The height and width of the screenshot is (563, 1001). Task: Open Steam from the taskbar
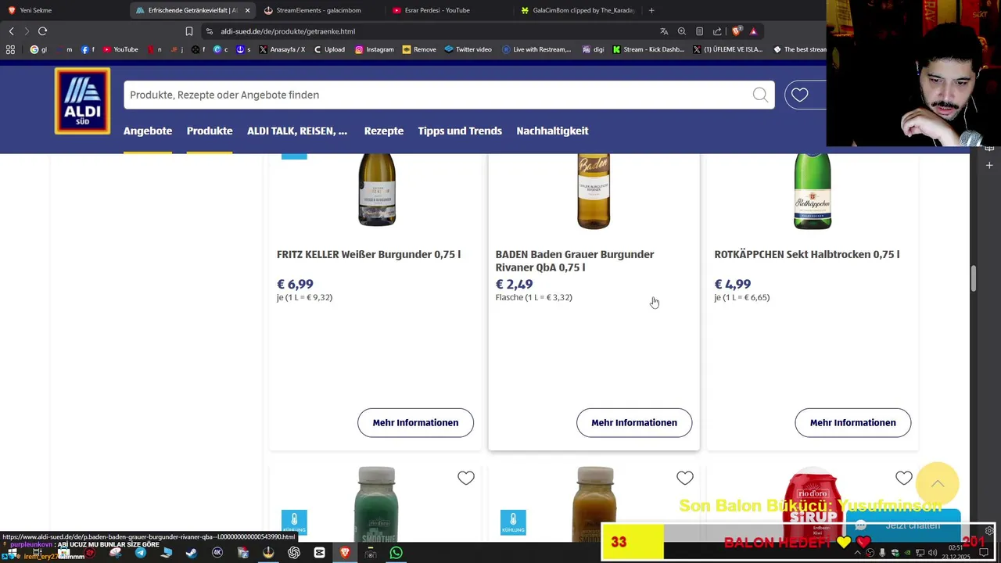pyautogui.click(x=192, y=553)
